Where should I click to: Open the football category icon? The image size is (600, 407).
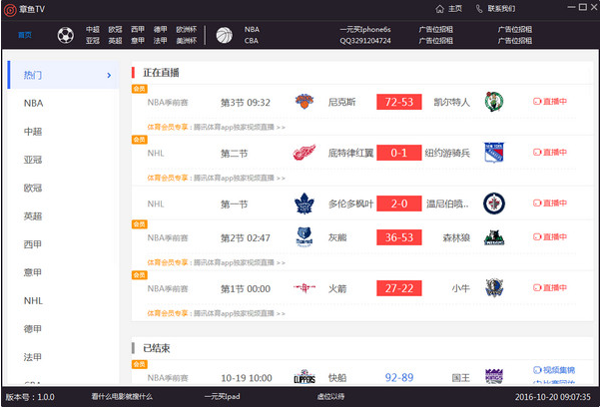click(x=66, y=35)
